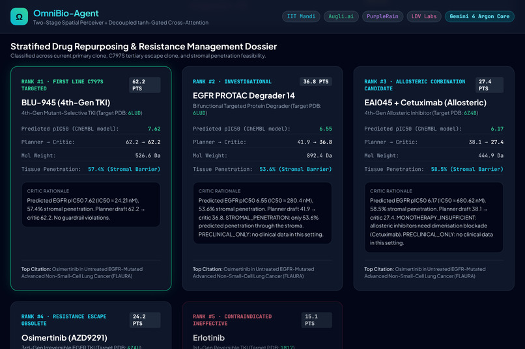
Task: Click the Rank #2 Investigational label
Action: coord(232,81)
